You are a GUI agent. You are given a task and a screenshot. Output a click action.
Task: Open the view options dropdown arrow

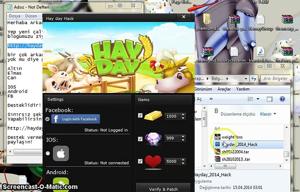(258, 99)
